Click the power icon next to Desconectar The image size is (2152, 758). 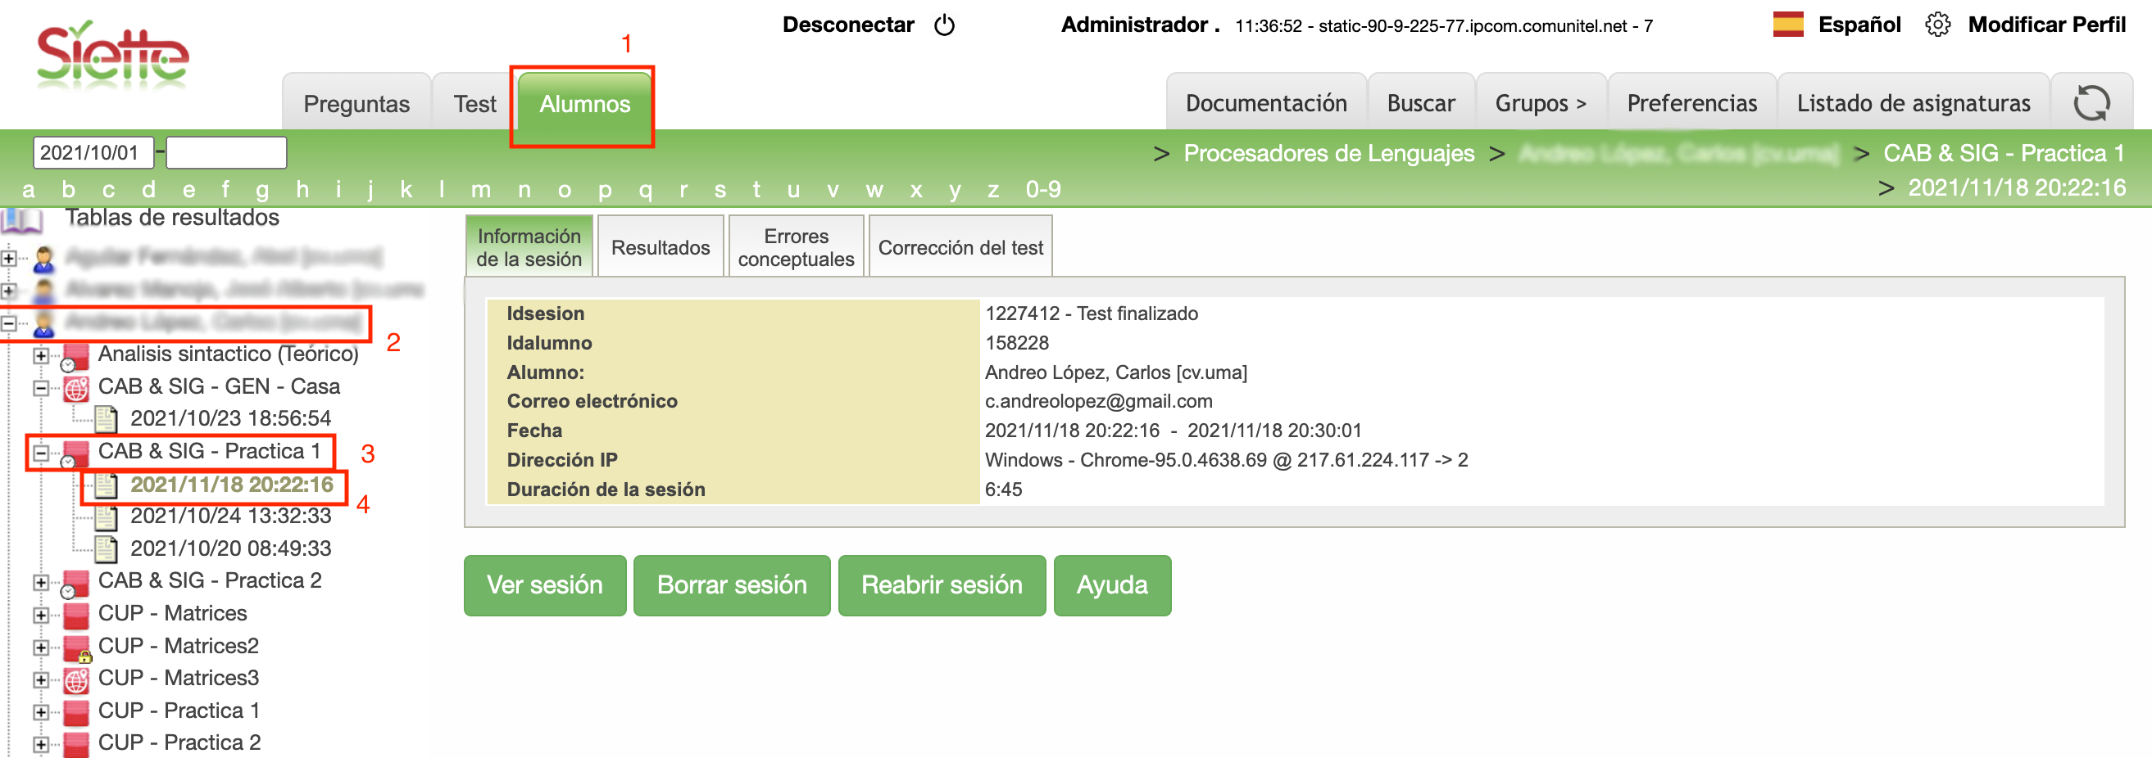pos(944,25)
